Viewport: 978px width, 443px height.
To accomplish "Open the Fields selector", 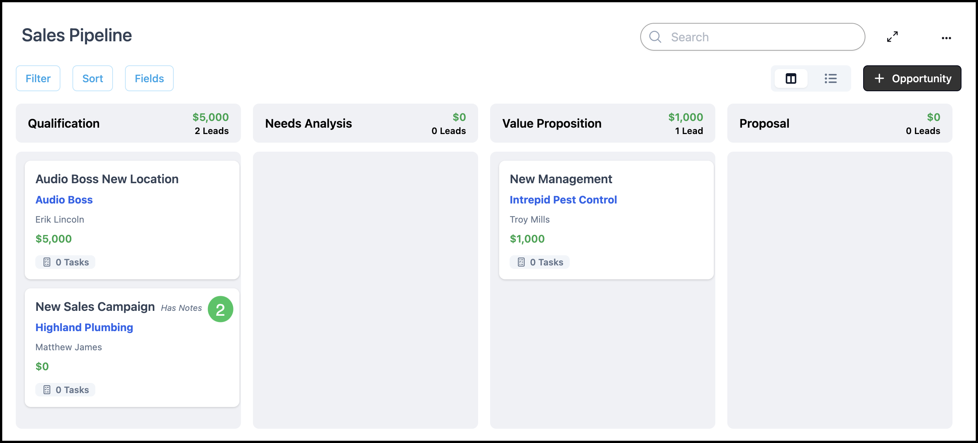I will click(149, 78).
